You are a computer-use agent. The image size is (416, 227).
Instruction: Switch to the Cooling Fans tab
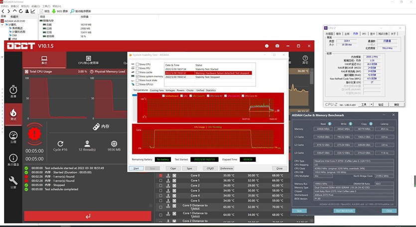pyautogui.click(x=156, y=90)
